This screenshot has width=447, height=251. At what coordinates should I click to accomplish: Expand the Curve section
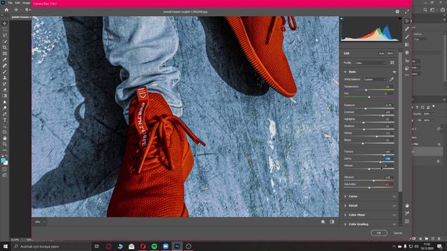(x=345, y=197)
